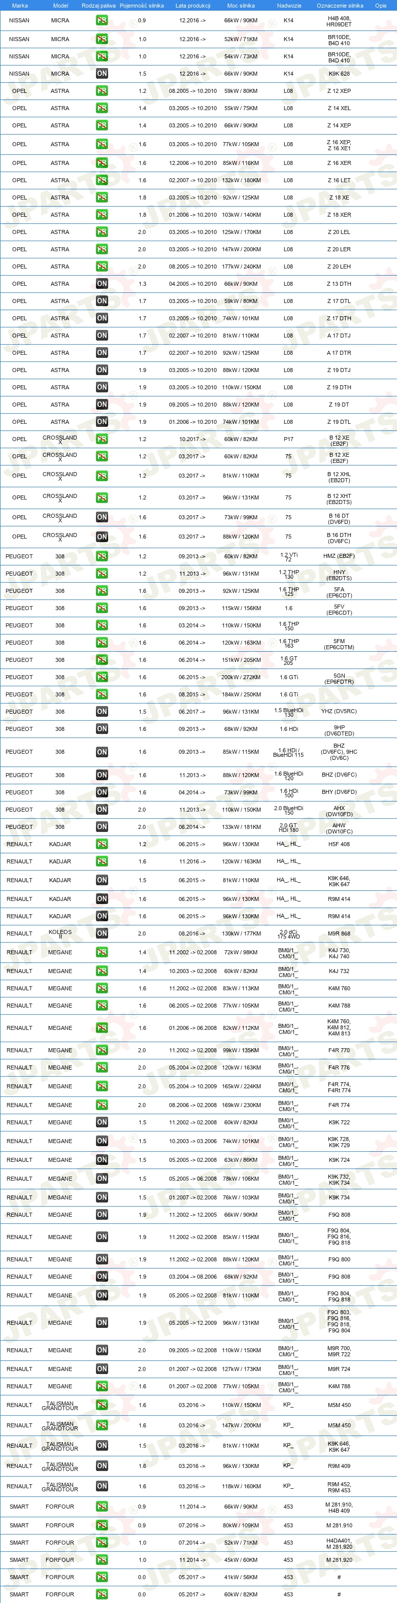397x1603 pixels.
Task: Click diesel ON icon in Astra A 17 DTJ row
Action: point(102,336)
